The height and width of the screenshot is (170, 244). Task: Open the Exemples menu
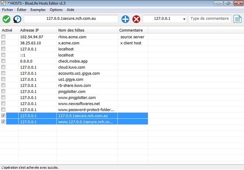pyautogui.click(x=38, y=10)
